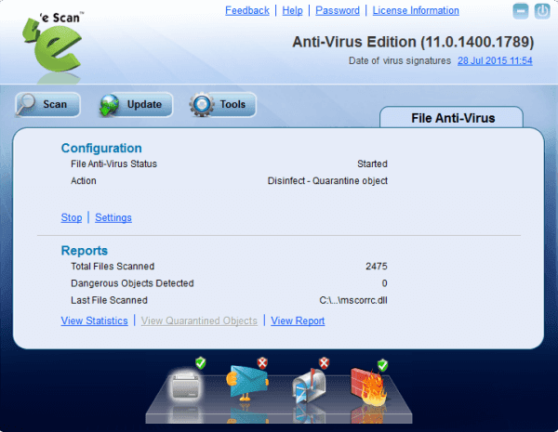Stop File Anti-Virus protection
Viewport: 558px width, 432px height.
[72, 217]
